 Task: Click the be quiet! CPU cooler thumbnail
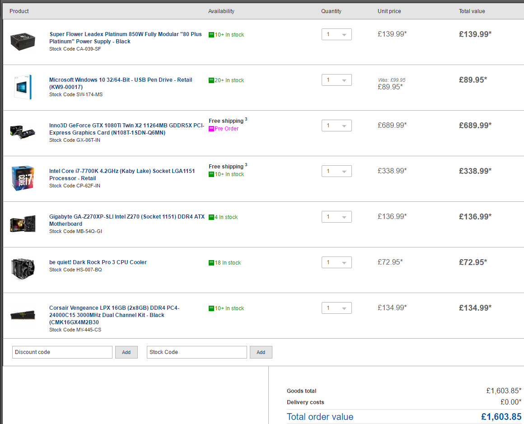[23, 269]
